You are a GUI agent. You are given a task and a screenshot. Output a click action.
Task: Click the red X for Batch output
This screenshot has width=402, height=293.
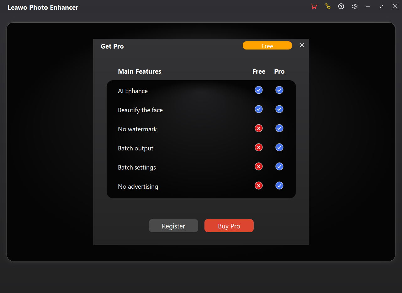pos(259,148)
